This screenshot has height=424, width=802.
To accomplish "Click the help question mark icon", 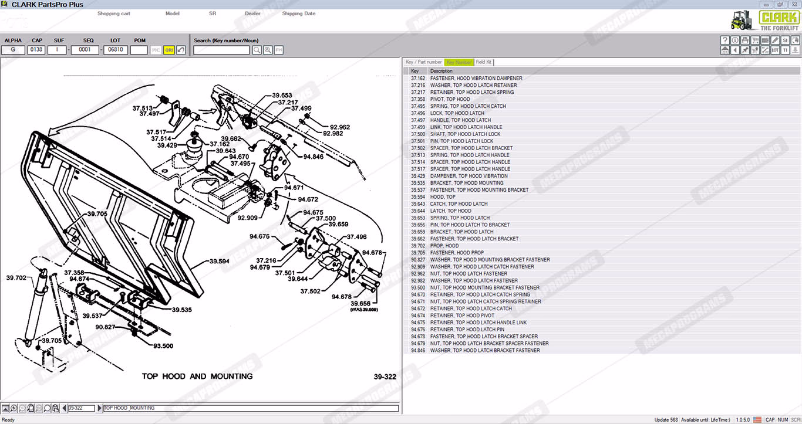I will pyautogui.click(x=725, y=40).
